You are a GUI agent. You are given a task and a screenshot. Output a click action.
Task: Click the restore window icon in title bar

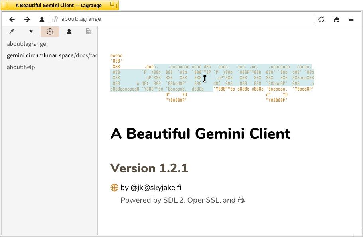[113, 5]
